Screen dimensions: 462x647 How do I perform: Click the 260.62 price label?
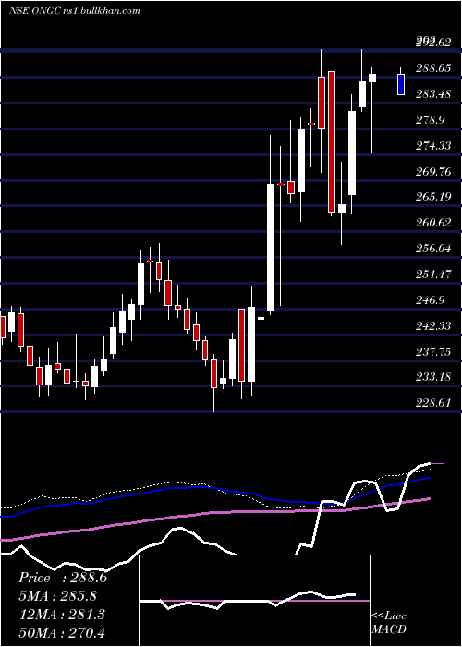tap(433, 223)
